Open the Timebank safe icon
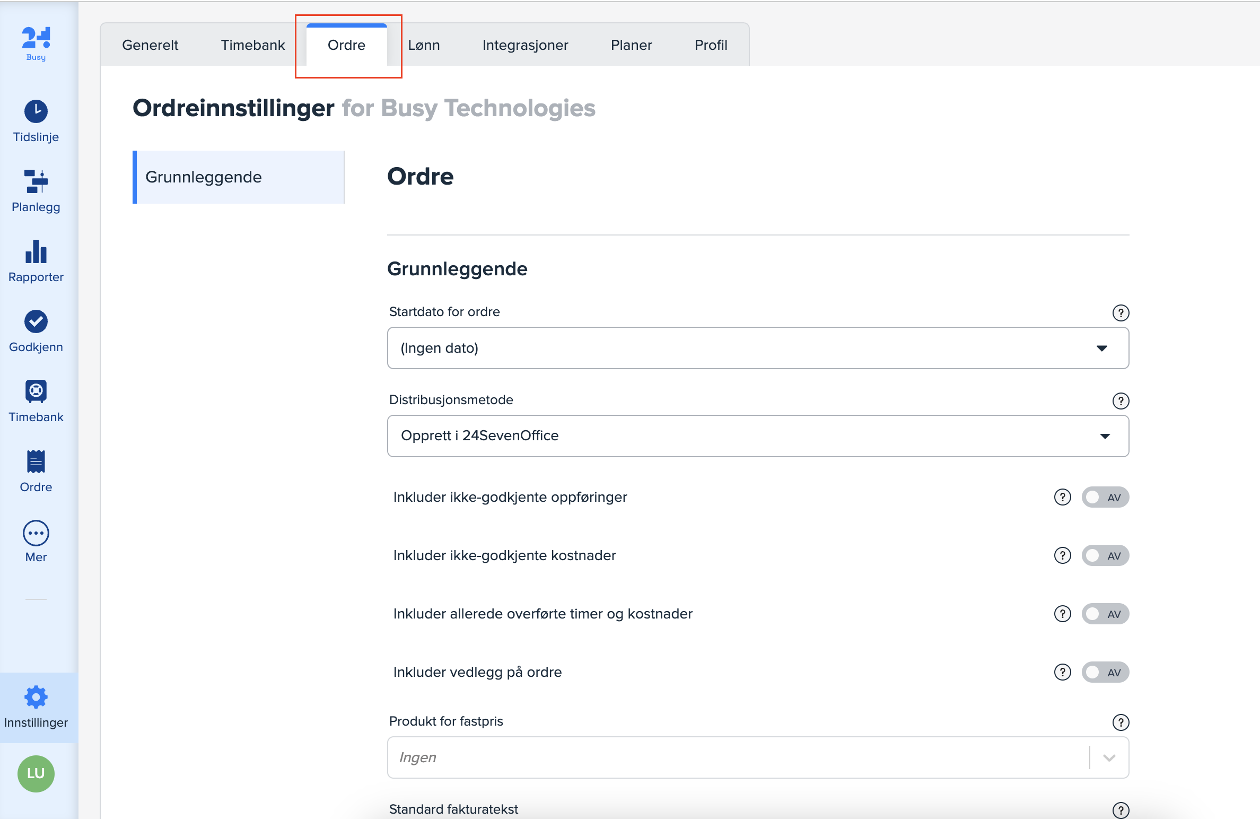1260x819 pixels. (x=36, y=391)
